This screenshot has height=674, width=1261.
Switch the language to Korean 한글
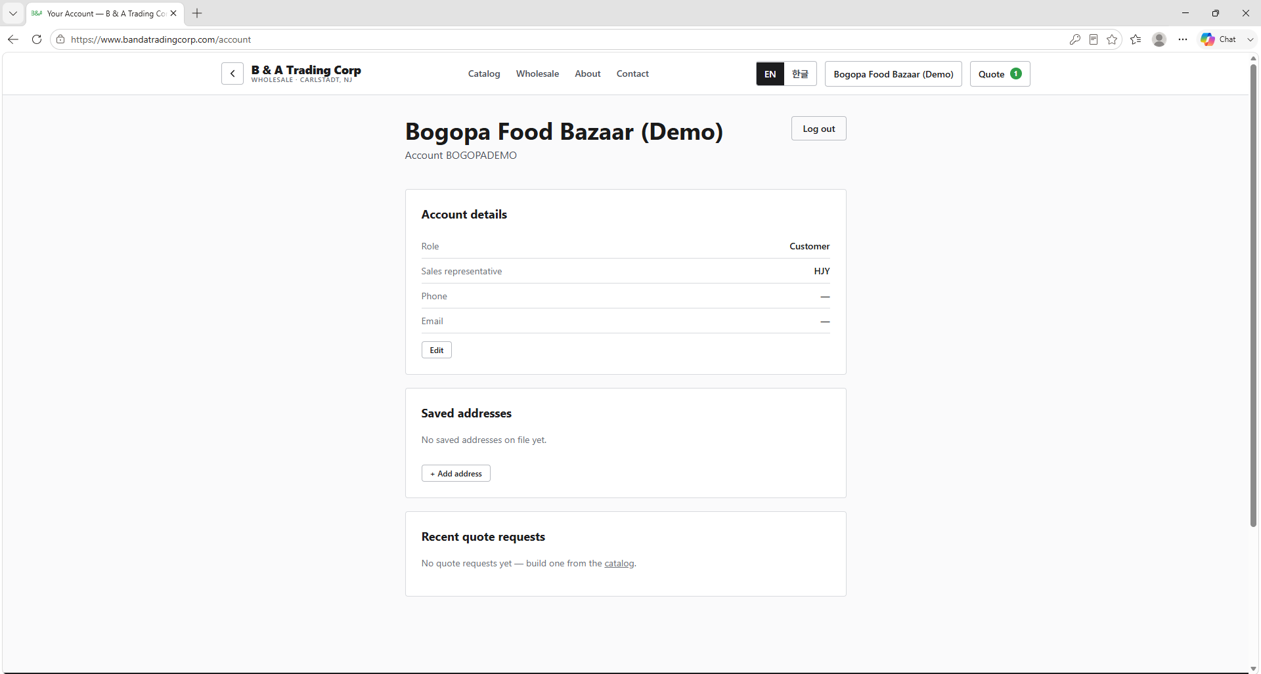(x=800, y=74)
